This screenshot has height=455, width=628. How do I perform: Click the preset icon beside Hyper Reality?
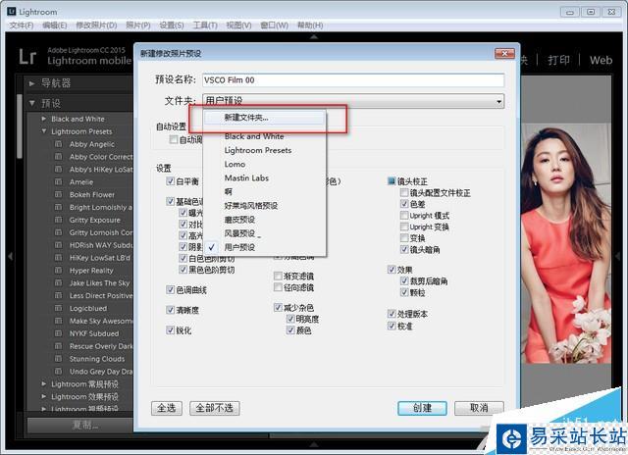coord(59,271)
